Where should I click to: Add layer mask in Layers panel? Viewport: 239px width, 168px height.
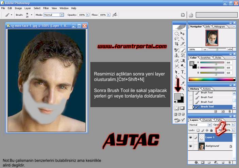pos(203,163)
